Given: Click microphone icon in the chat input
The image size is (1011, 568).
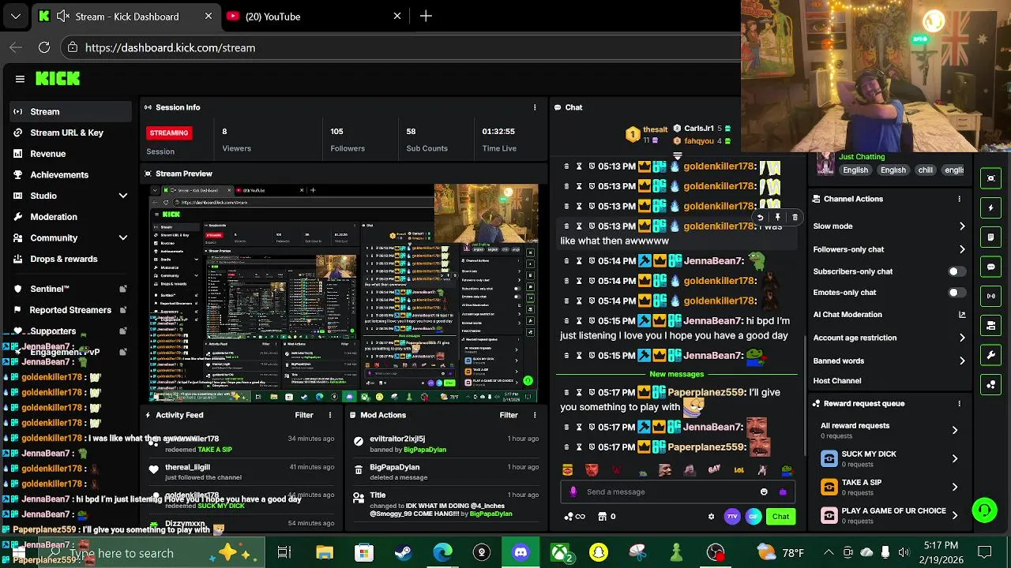Looking at the screenshot, I should click(573, 491).
